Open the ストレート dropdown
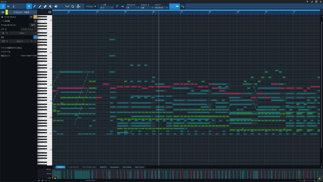The image size is (323, 182). [x=21, y=41]
